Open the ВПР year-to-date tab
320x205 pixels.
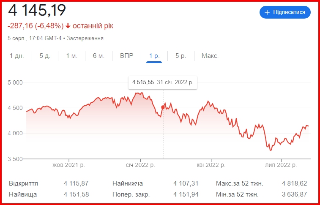pos(126,56)
